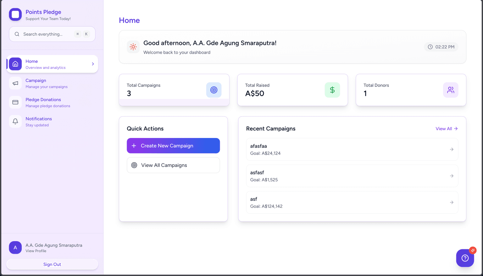Click the Total Campaigns target icon
This screenshot has height=276, width=483.
(x=214, y=90)
